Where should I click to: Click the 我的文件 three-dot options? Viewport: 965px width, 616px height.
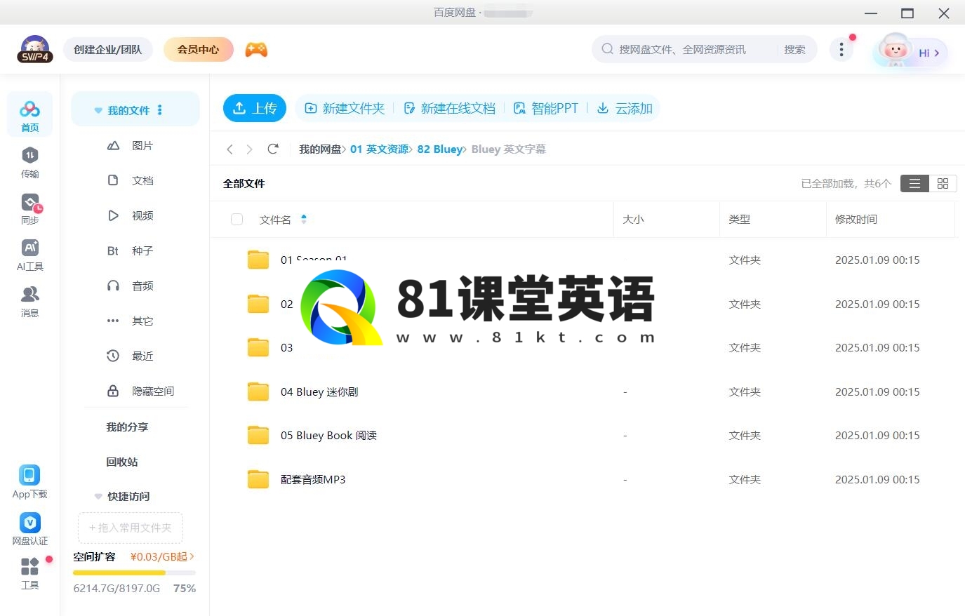pos(160,110)
